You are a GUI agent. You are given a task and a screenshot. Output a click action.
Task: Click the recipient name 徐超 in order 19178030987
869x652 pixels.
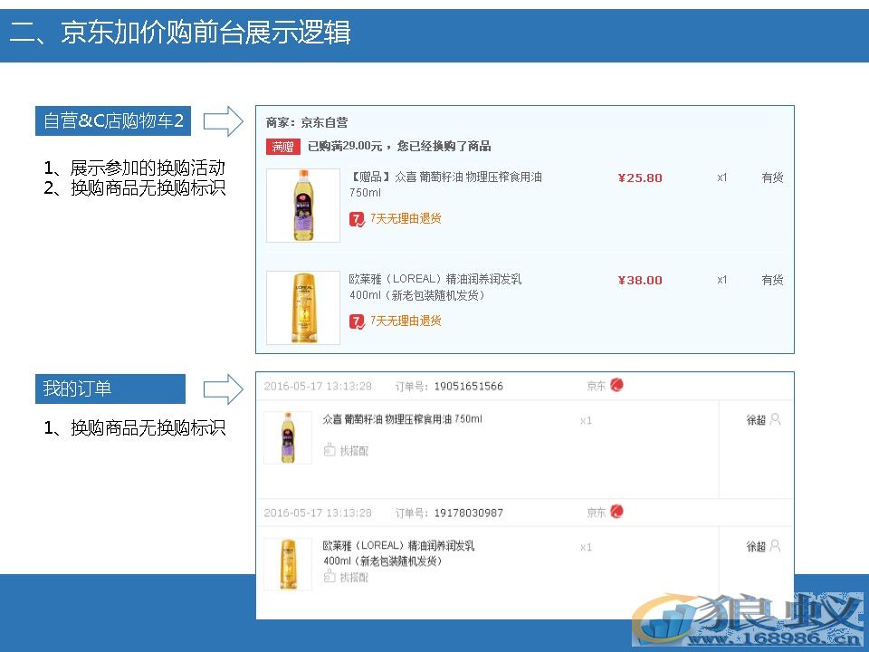(756, 547)
